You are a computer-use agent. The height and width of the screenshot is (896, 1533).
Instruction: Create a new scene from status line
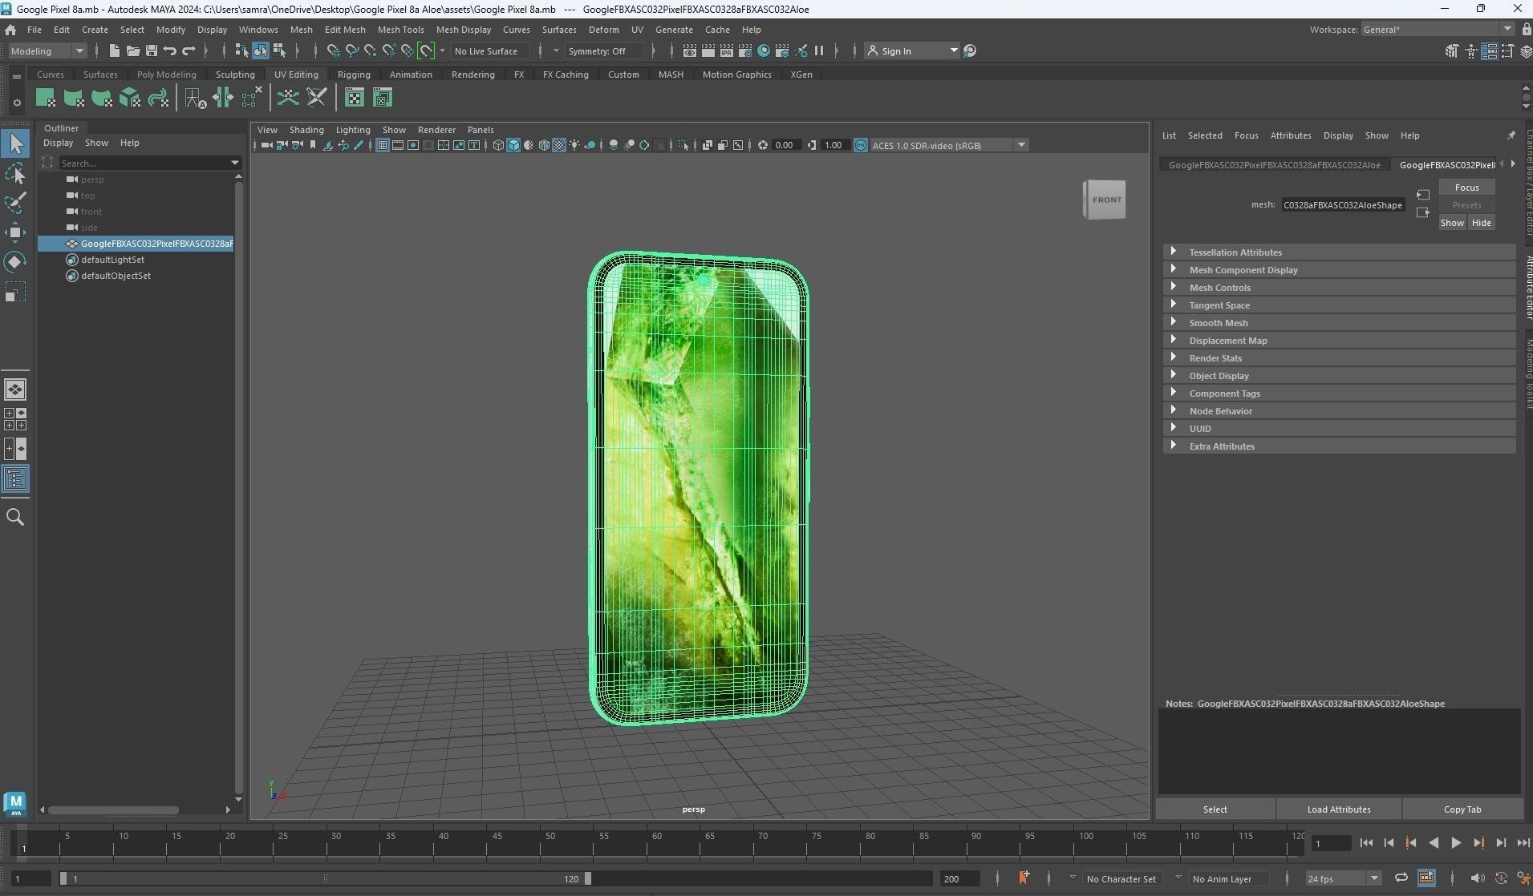coord(114,50)
